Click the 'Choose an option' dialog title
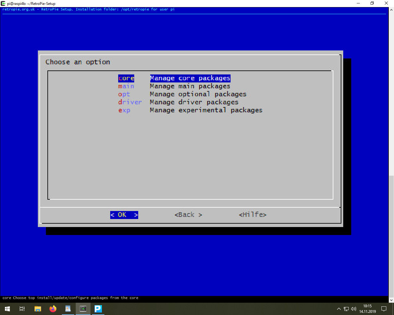Image resolution: width=394 pixels, height=315 pixels. pyautogui.click(x=78, y=62)
